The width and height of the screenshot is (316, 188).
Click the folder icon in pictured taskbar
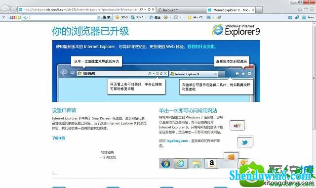(197, 164)
